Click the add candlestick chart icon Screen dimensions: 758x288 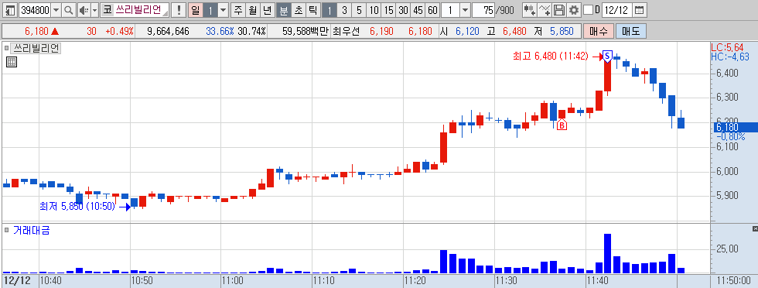pos(529,10)
